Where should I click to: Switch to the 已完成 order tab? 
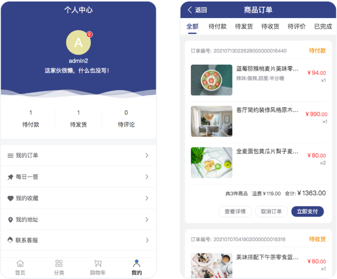(323, 26)
